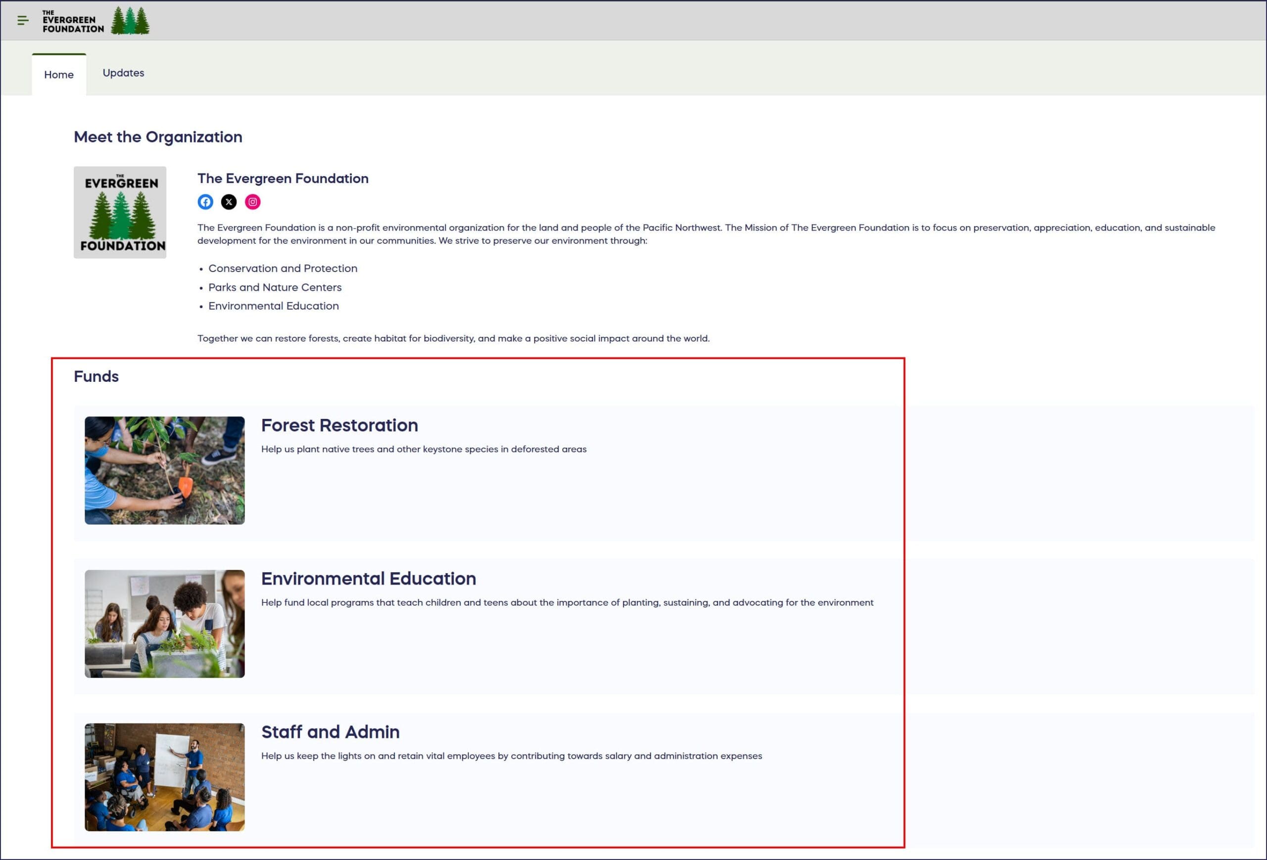Click the Funds section heading
The image size is (1267, 860).
pyautogui.click(x=96, y=376)
